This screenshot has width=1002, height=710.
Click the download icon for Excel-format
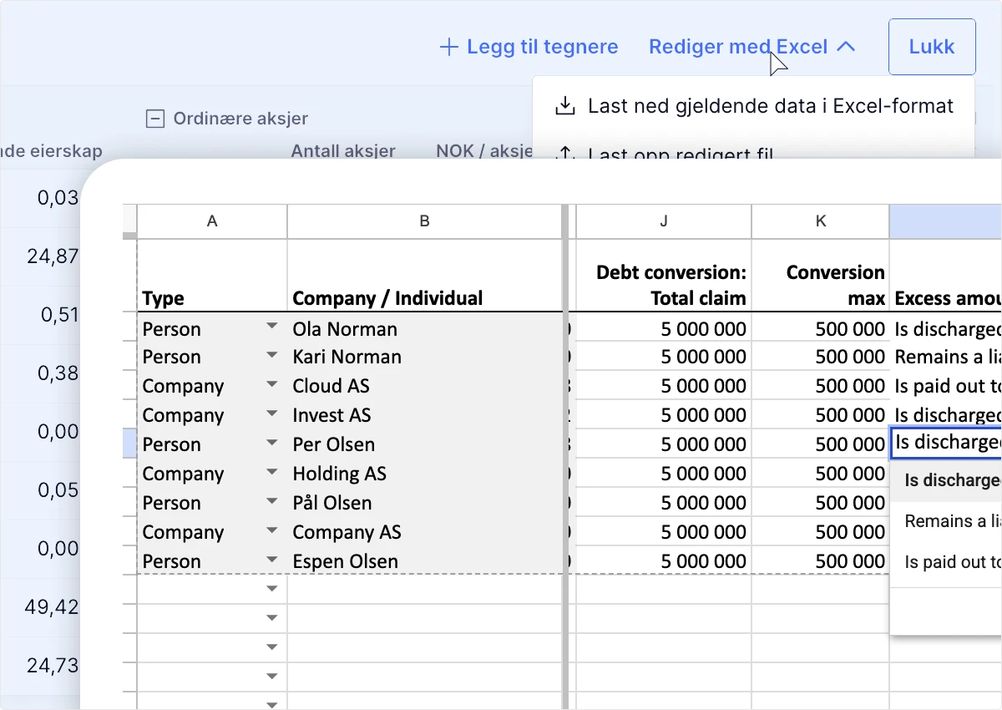[565, 106]
